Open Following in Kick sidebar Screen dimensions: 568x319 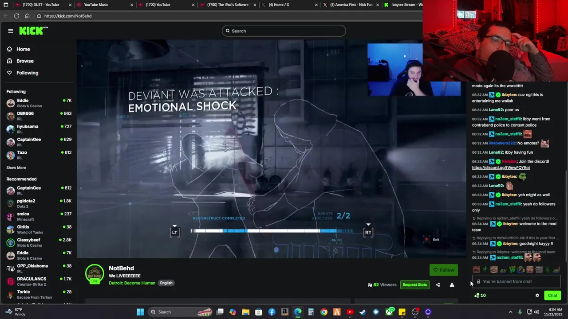[x=22, y=73]
